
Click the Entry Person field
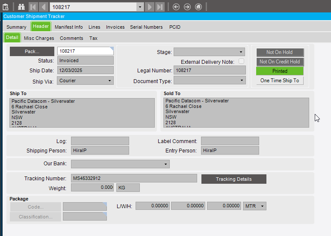tap(230, 150)
